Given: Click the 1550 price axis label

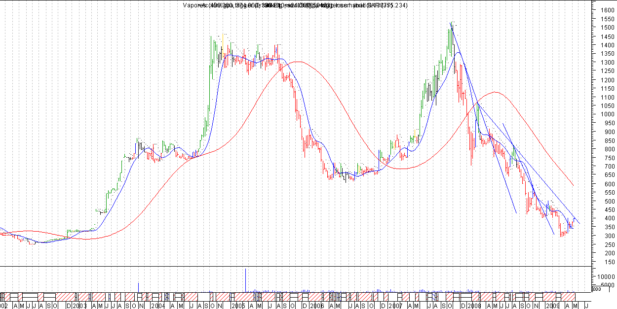Looking at the screenshot, I should coord(608,19).
